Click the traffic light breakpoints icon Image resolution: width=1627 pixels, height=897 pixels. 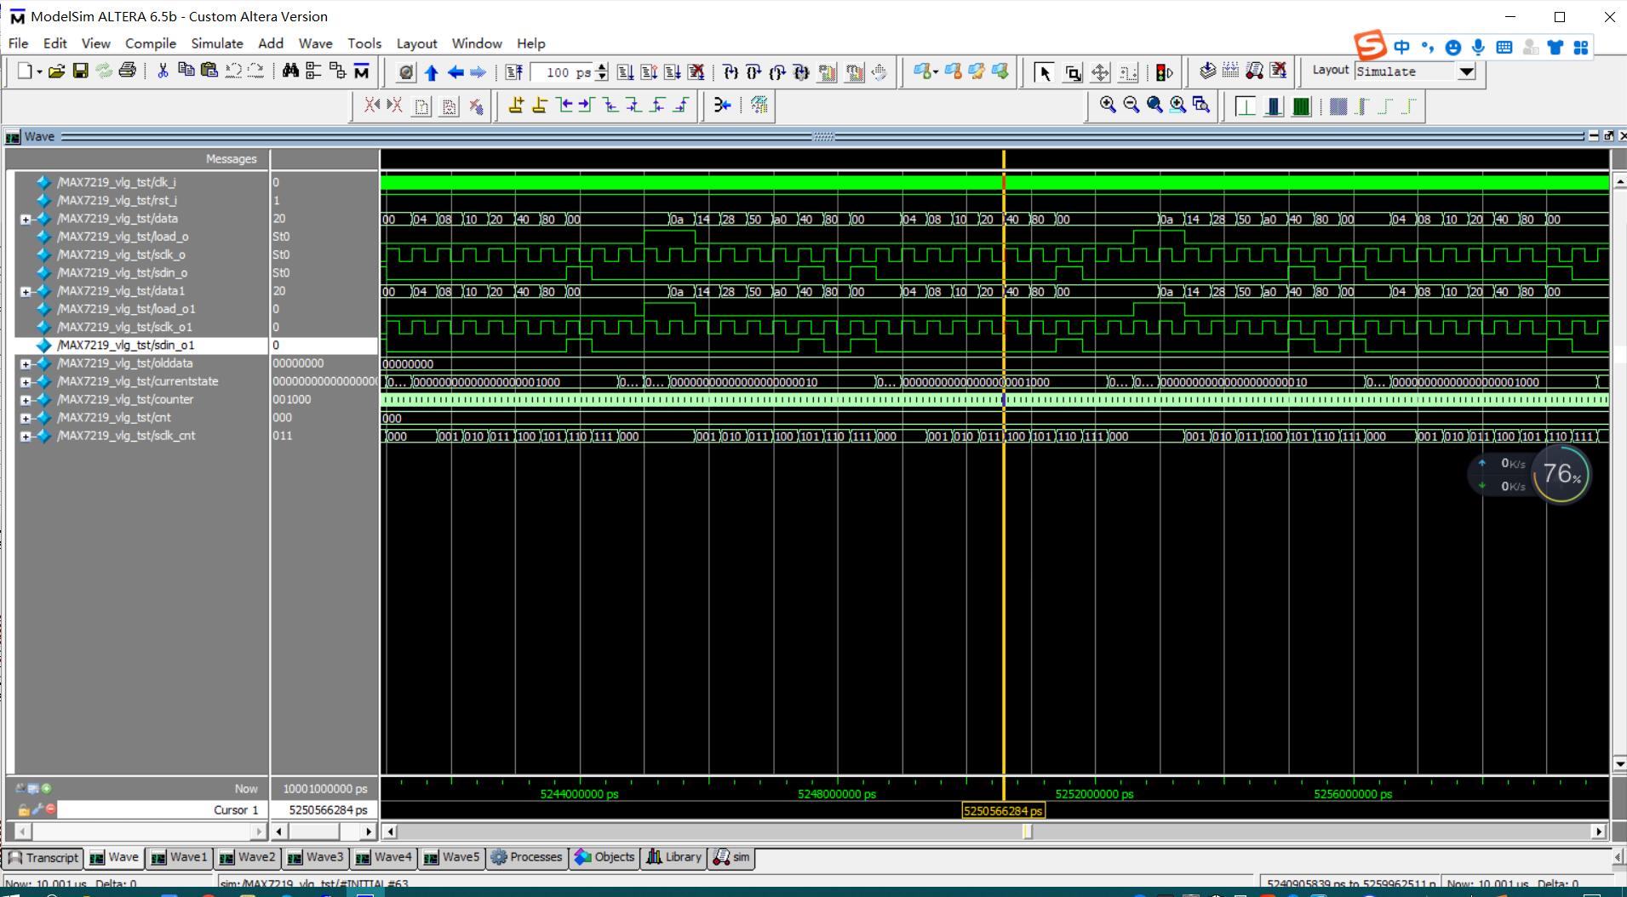pyautogui.click(x=1165, y=72)
